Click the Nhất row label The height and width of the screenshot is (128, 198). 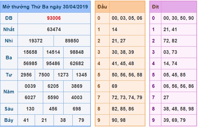pos(9,29)
